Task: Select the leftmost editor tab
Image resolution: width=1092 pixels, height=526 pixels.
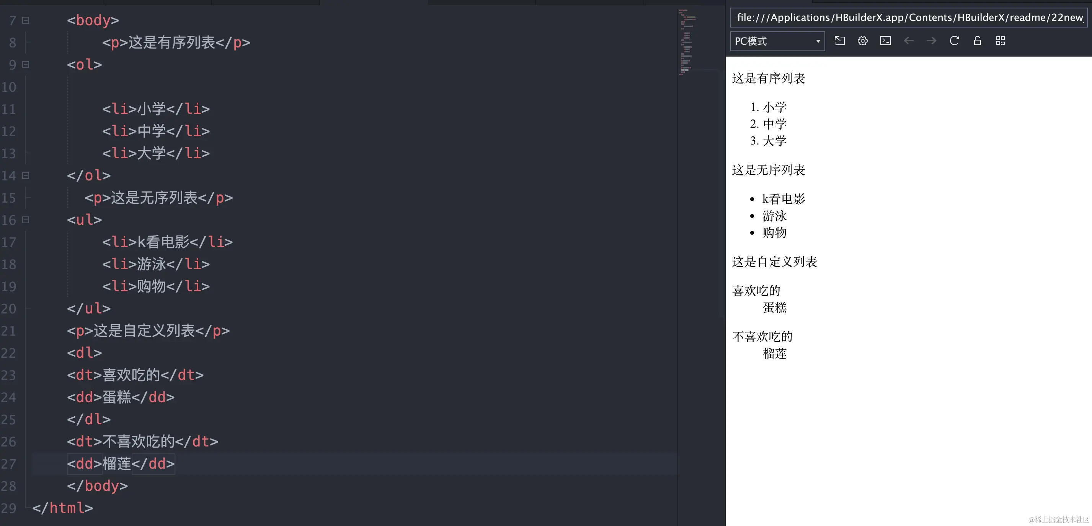Action: click(51, 2)
